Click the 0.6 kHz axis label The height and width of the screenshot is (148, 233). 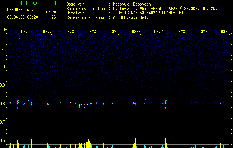3,141
